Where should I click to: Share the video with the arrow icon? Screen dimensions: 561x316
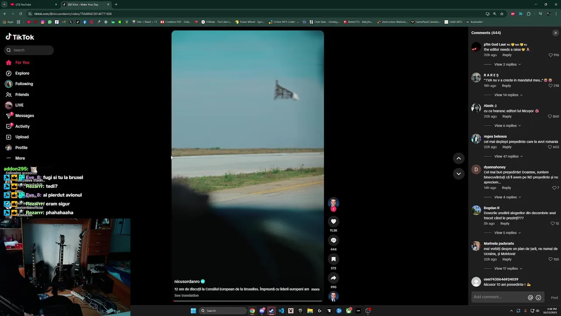pyautogui.click(x=334, y=278)
